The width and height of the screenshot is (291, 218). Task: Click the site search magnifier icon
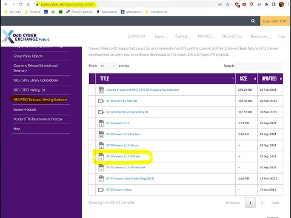(253, 21)
